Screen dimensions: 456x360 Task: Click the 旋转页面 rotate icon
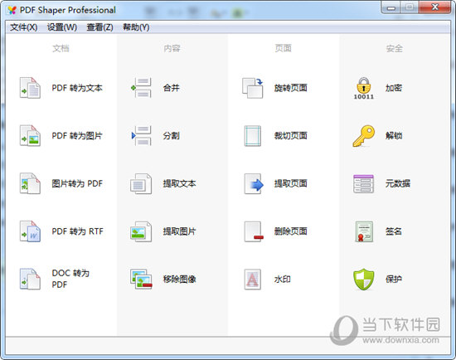(x=252, y=88)
